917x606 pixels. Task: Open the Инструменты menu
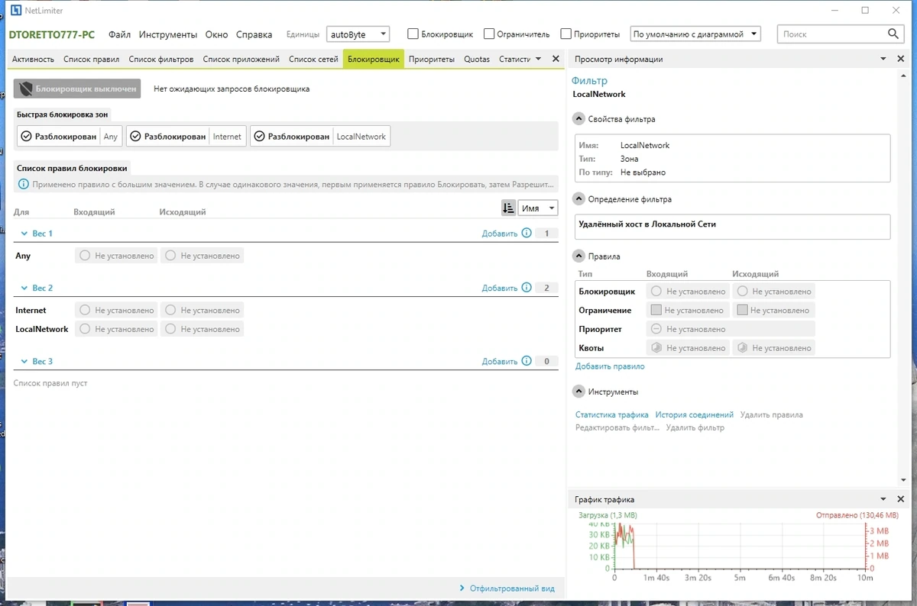click(x=168, y=34)
